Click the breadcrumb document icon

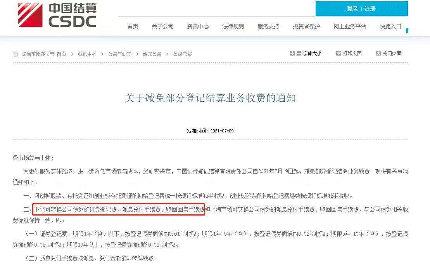coord(16,54)
